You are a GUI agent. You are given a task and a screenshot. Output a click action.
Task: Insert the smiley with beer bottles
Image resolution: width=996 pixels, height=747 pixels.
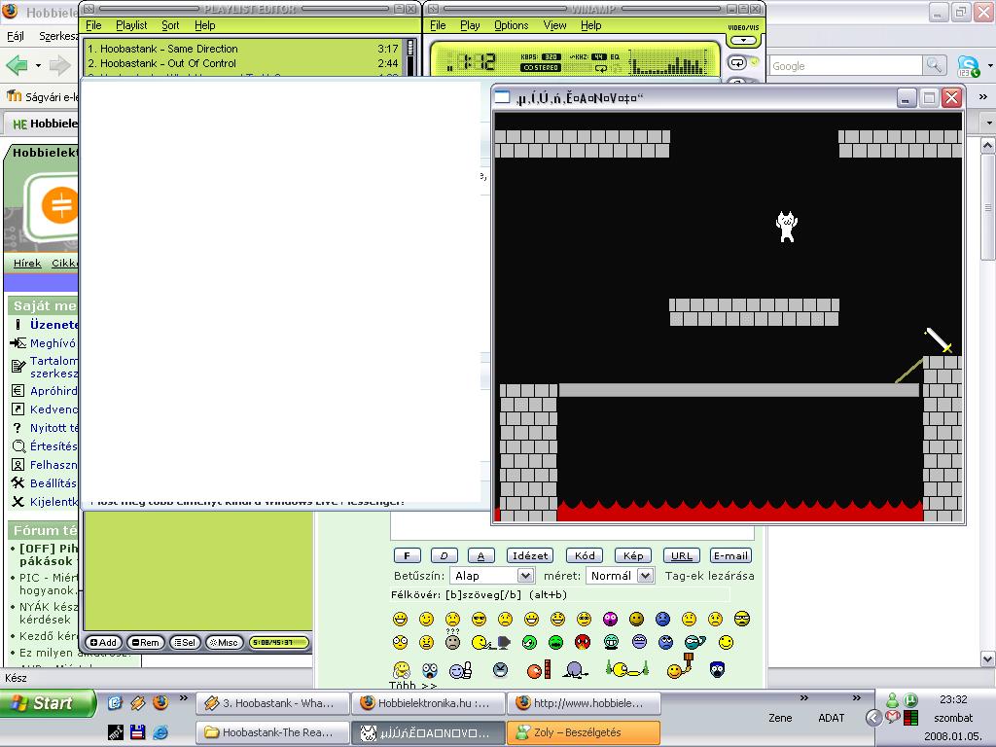(627, 669)
